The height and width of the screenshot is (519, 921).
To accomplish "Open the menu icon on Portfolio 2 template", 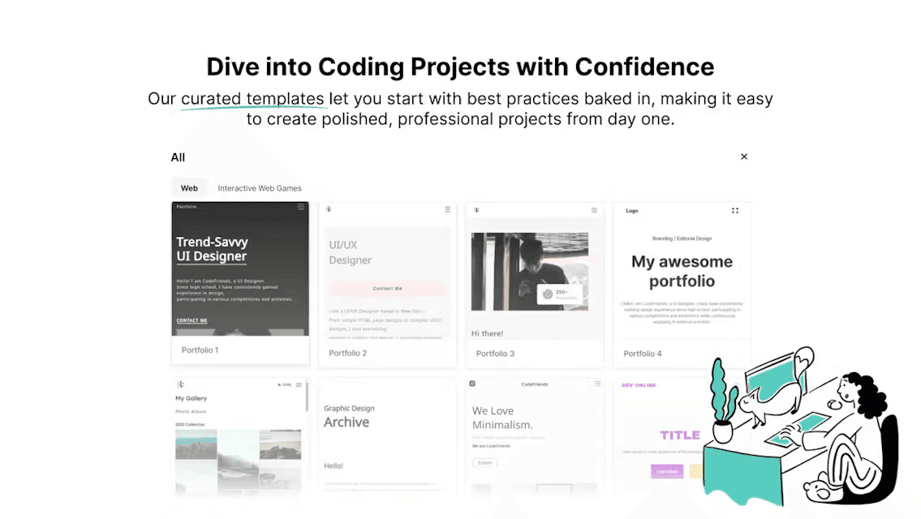I will 448,209.
